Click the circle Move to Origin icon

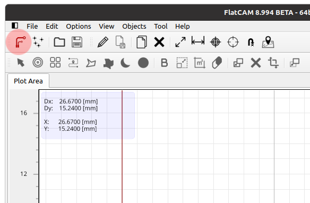tap(233, 42)
